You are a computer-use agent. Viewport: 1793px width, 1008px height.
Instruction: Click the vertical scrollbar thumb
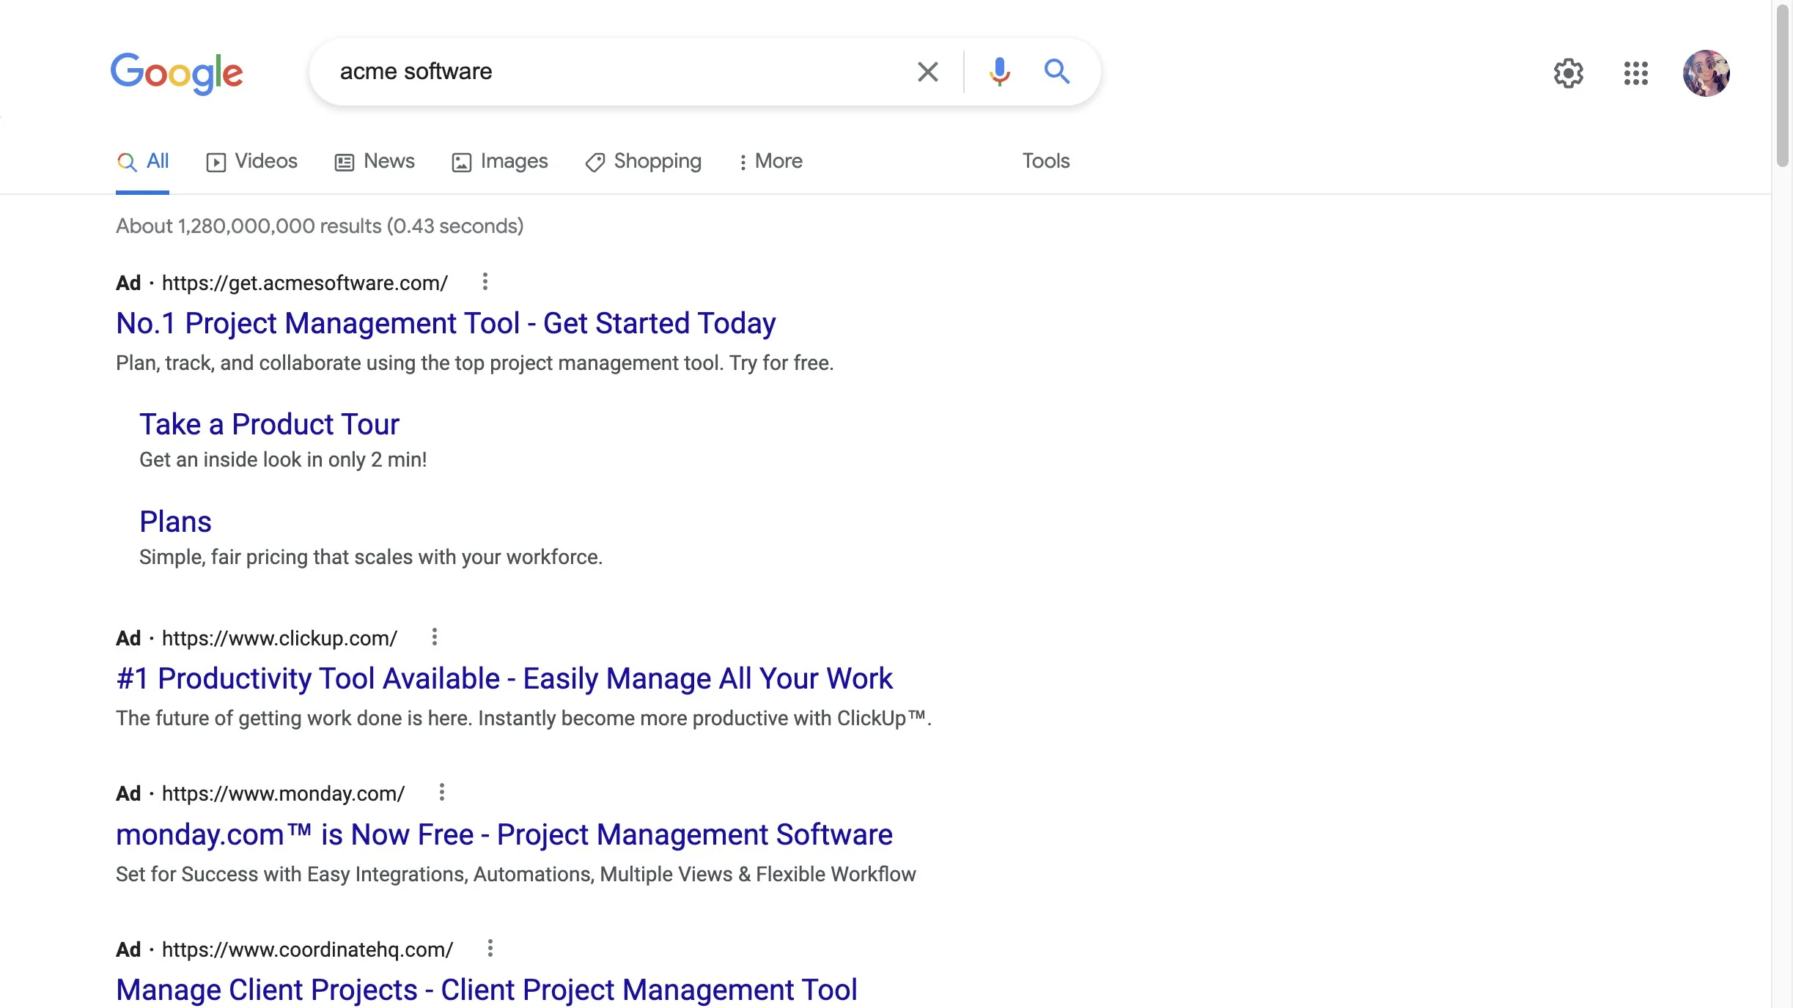coord(1782,85)
